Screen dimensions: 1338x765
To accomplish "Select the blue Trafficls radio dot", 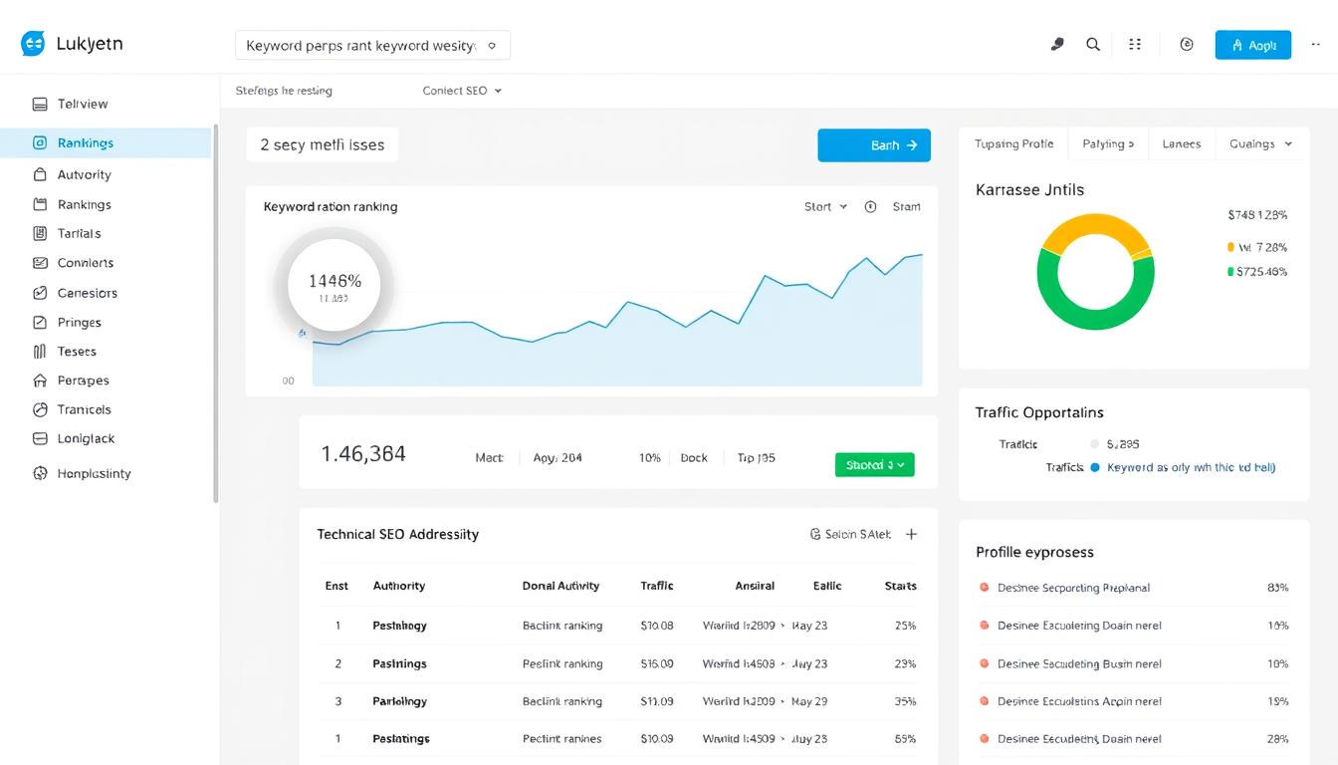I will click(x=1095, y=467).
